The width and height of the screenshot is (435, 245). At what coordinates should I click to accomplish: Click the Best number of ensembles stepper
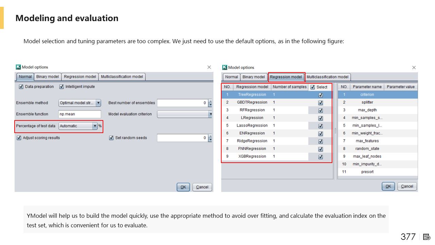click(210, 103)
